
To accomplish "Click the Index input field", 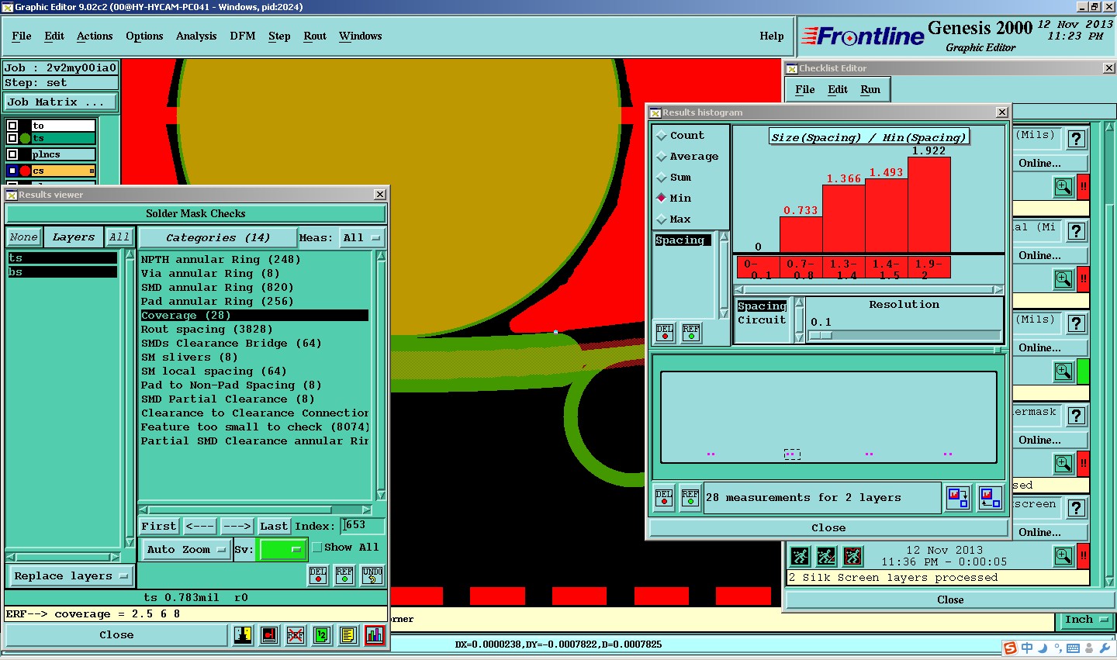I will (363, 526).
